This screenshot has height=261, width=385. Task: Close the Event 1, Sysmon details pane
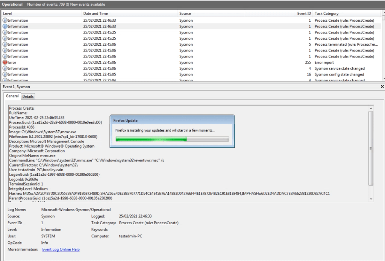click(382, 86)
